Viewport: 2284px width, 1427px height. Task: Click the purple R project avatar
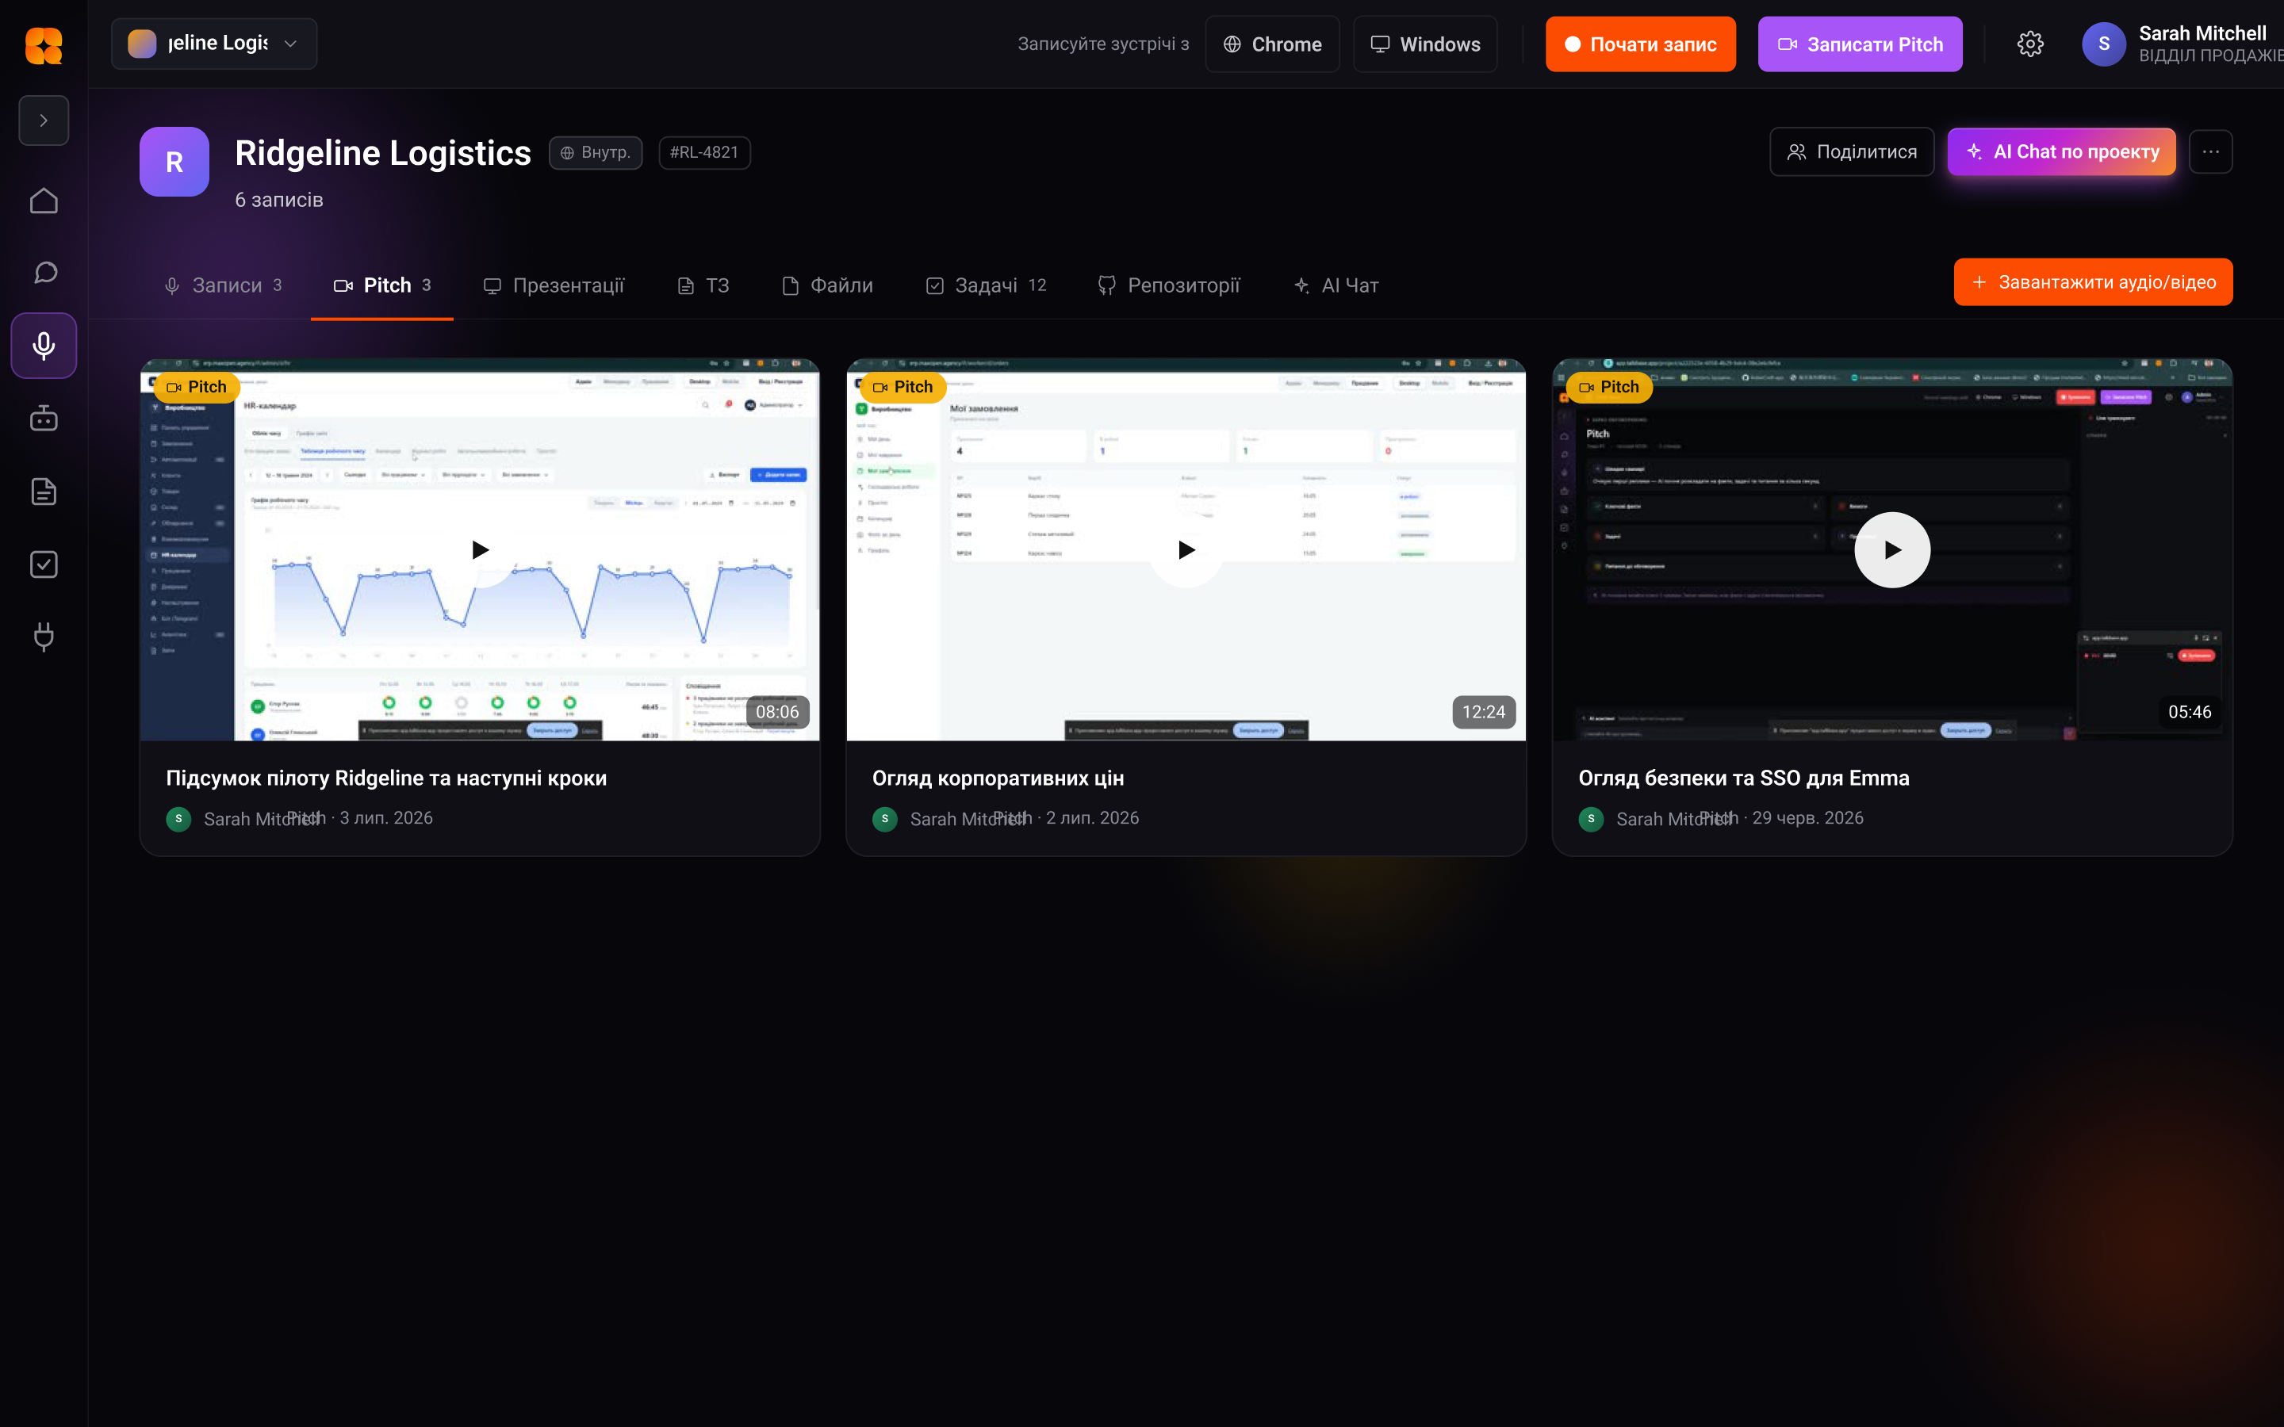pos(174,163)
